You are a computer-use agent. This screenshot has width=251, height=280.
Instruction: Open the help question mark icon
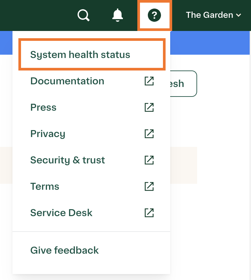coord(154,15)
